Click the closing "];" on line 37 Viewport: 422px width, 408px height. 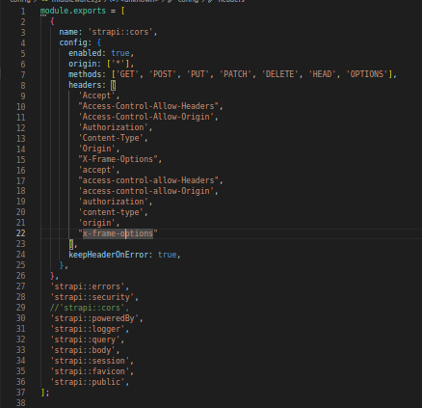(45, 393)
